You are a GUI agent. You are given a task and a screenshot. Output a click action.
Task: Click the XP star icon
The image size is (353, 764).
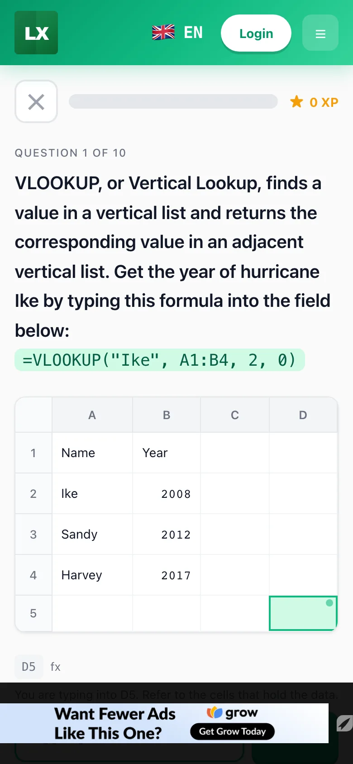point(296,102)
